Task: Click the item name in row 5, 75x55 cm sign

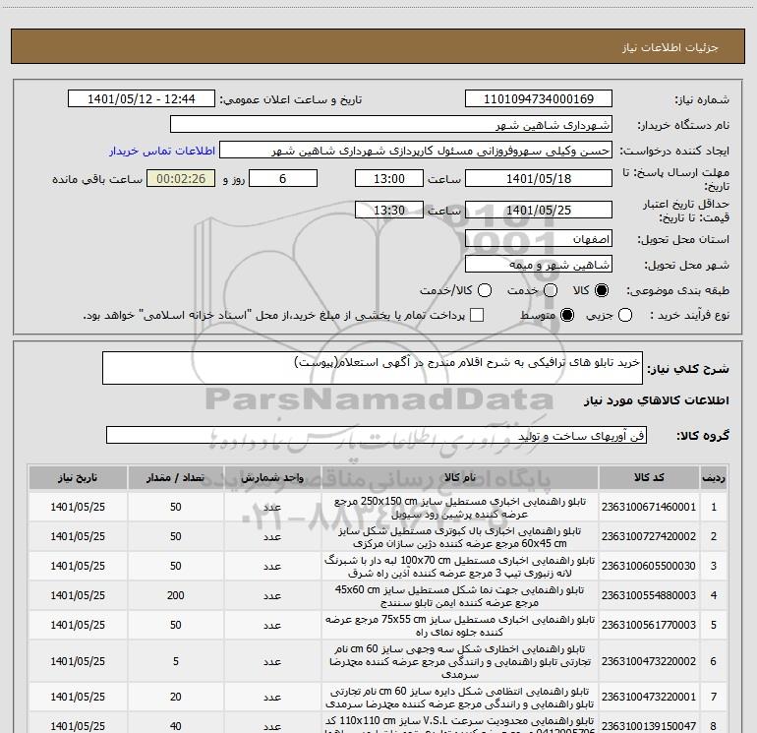Action: click(460, 625)
